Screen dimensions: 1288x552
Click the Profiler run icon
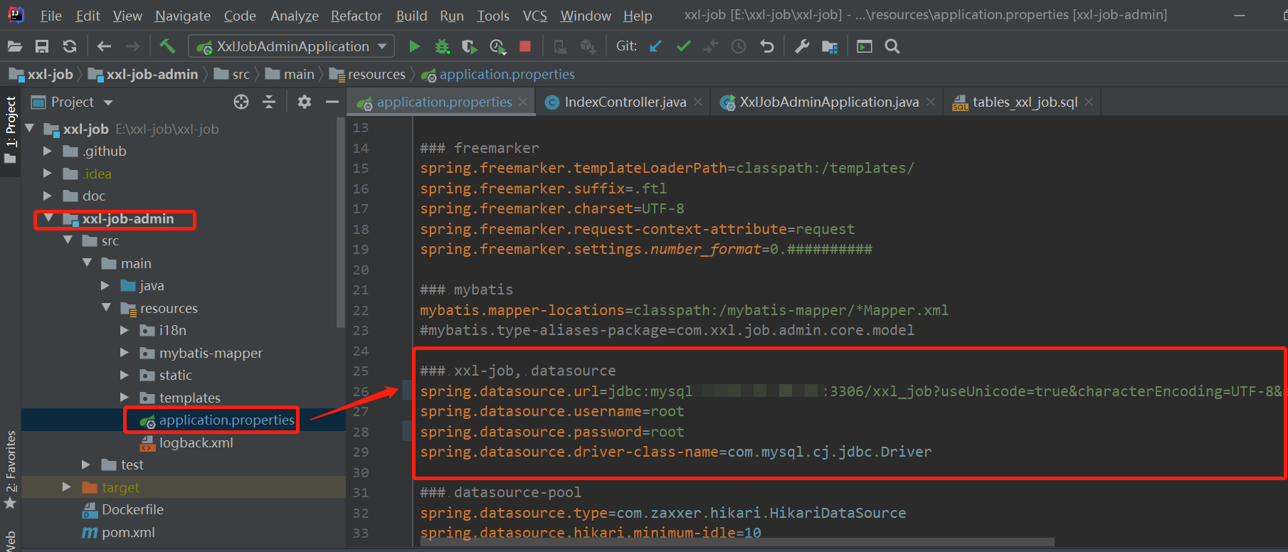pos(497,47)
